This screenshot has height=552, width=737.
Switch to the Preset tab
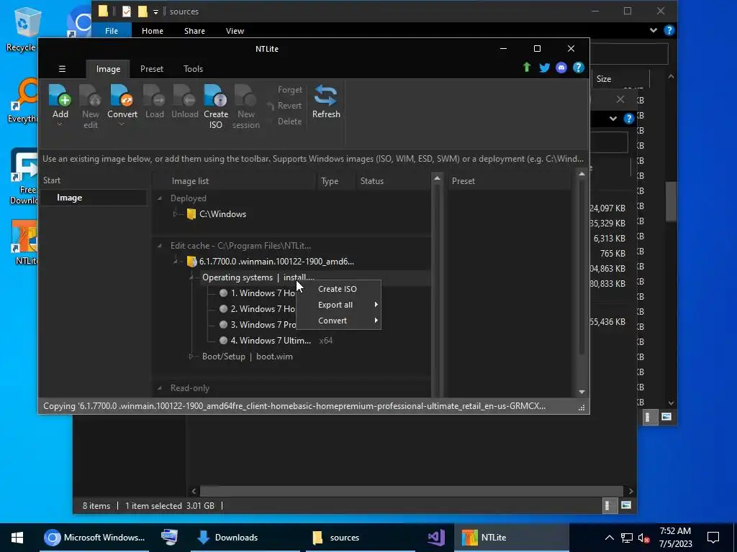[x=152, y=69]
